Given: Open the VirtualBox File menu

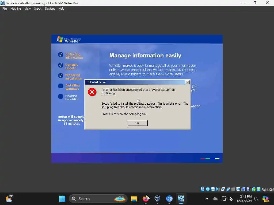Looking at the screenshot, I should click(5, 9).
